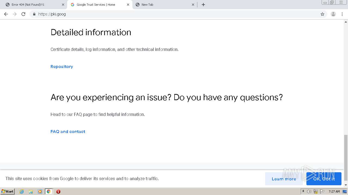The width and height of the screenshot is (348, 195).
Task: Click Head to our FAQ page text
Action: pos(98,114)
